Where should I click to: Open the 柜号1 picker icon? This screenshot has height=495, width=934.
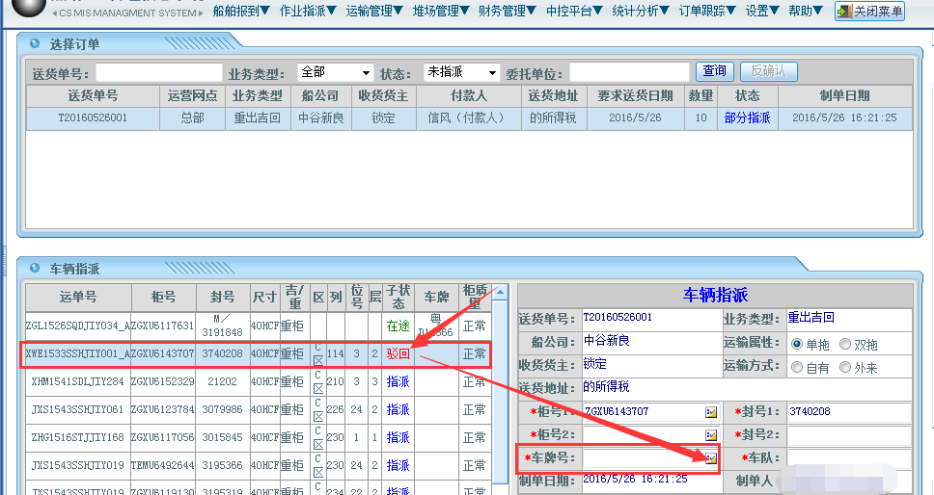coord(711,411)
